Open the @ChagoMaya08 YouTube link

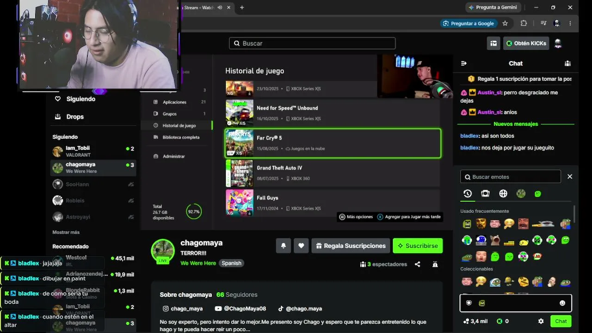click(240, 308)
